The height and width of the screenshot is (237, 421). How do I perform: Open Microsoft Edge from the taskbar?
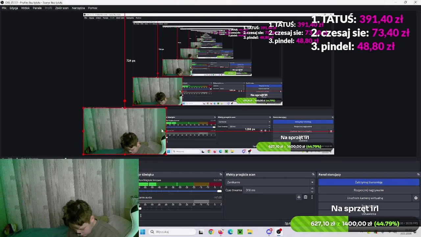(x=230, y=232)
